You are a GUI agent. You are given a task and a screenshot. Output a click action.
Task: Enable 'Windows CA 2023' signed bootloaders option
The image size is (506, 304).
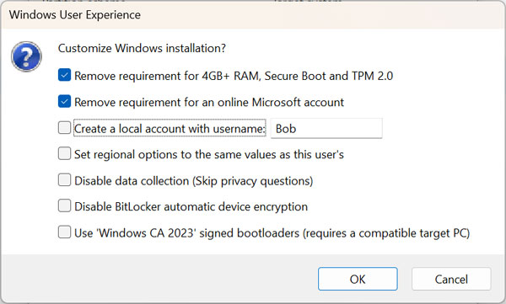point(65,232)
